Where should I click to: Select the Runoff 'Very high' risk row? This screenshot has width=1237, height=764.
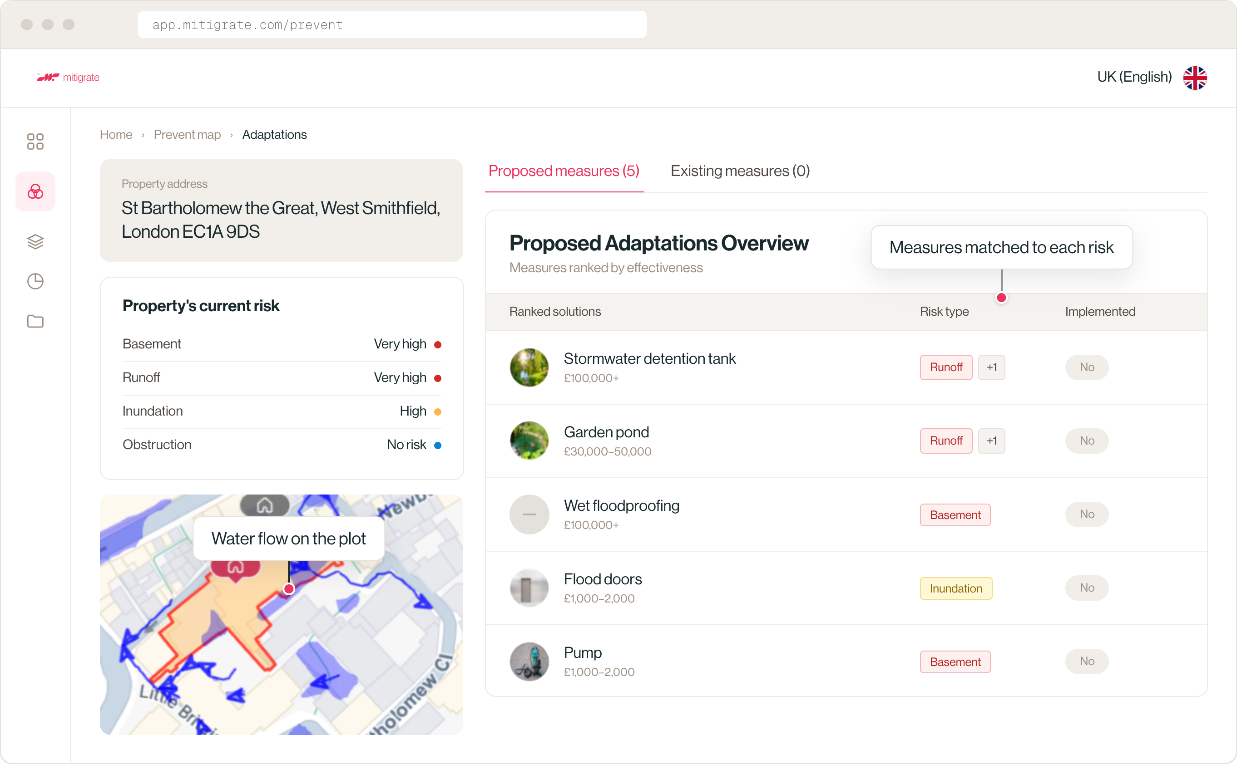click(x=282, y=377)
